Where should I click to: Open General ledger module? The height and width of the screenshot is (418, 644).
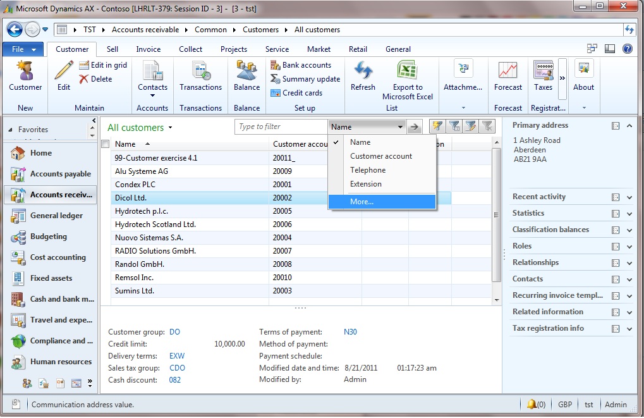tap(51, 216)
